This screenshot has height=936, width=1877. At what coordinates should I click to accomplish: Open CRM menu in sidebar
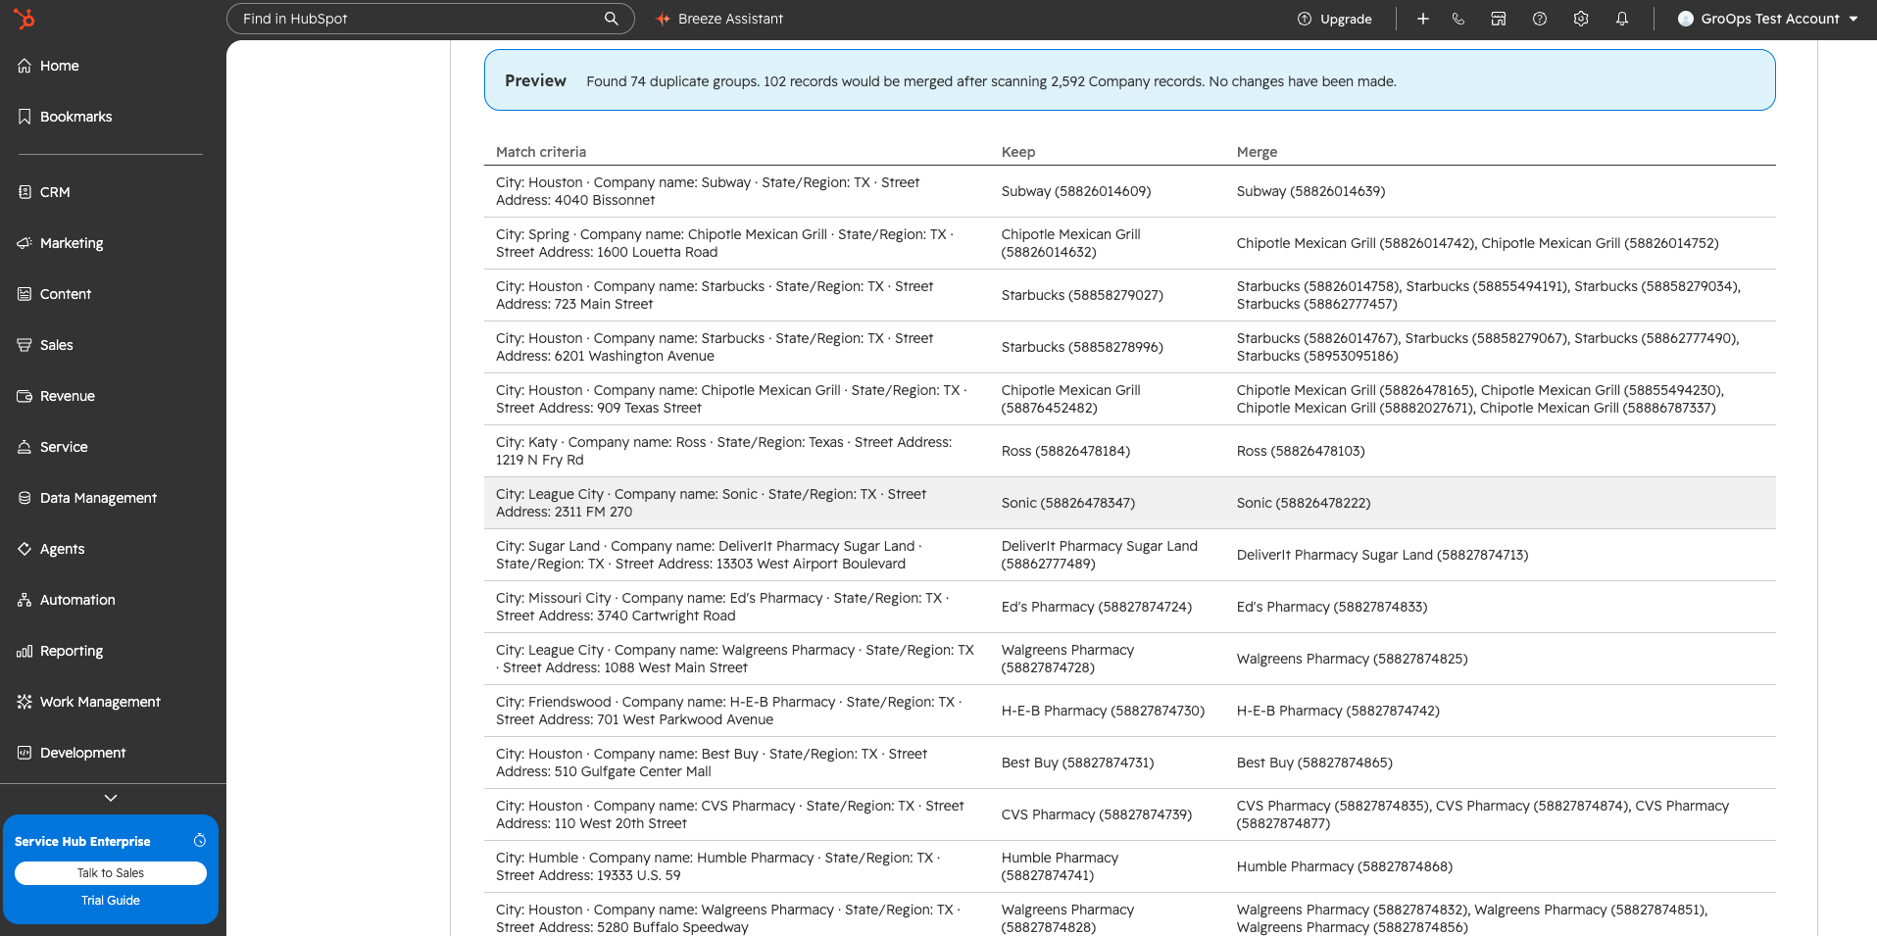click(55, 192)
